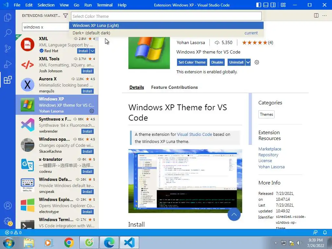Viewport: 332px width, 249px height.
Task: Click the Disable button
Action: coord(217,62)
